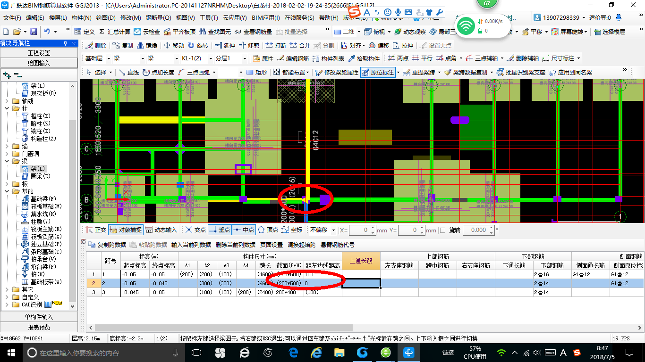Click 应用到同名梁 tool
This screenshot has height=362, width=645.
(x=571, y=73)
